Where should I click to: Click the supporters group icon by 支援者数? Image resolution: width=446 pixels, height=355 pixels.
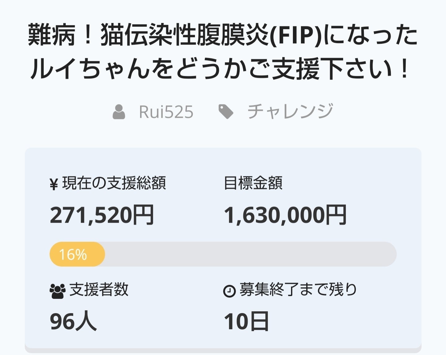(57, 291)
